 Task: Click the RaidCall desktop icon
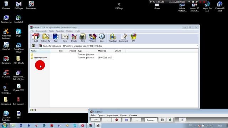click(x=6, y=46)
